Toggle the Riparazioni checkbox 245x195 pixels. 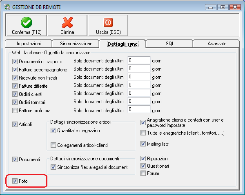click(x=143, y=158)
